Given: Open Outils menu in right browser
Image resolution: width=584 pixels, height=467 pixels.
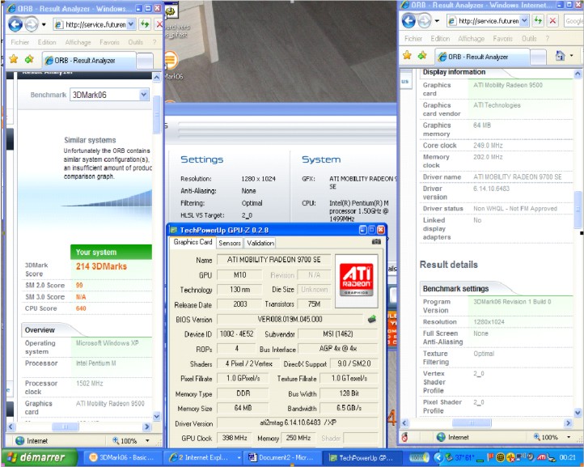Looking at the screenshot, I should 529,38.
